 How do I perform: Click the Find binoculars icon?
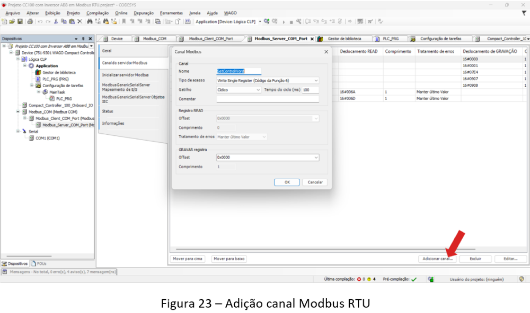coord(90,22)
